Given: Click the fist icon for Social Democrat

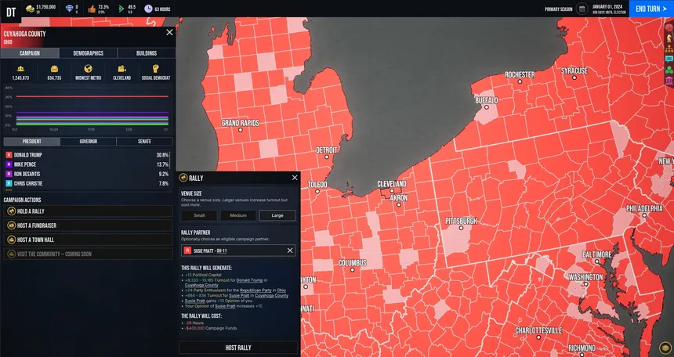Looking at the screenshot, I should point(156,69).
